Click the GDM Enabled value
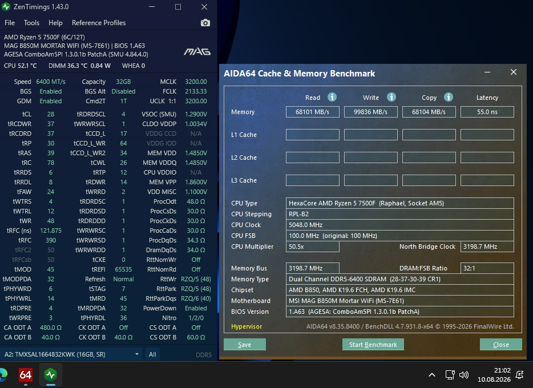This screenshot has height=388, width=533. 51,101
